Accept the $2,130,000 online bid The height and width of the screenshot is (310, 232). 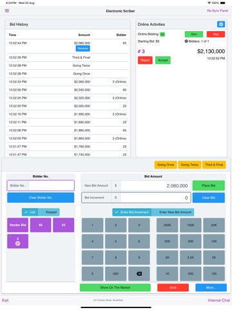(163, 60)
